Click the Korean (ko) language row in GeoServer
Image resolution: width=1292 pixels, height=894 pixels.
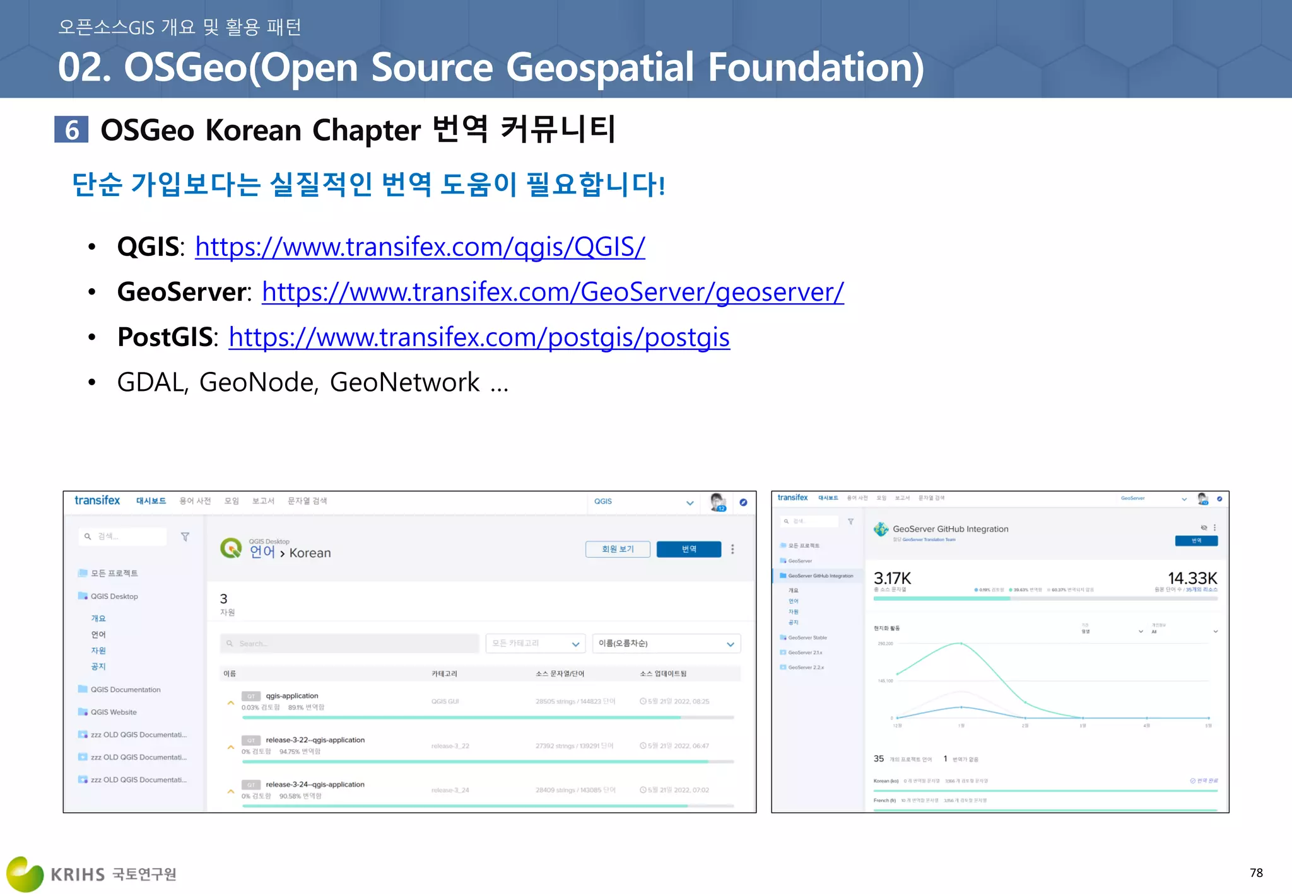tap(1045, 784)
